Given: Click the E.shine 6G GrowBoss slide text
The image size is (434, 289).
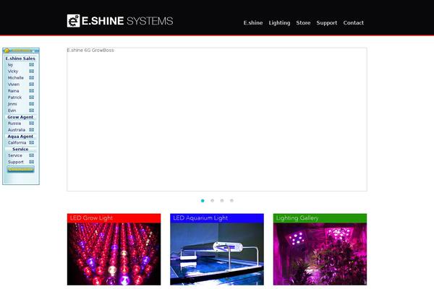Looking at the screenshot, I should pyautogui.click(x=90, y=50).
